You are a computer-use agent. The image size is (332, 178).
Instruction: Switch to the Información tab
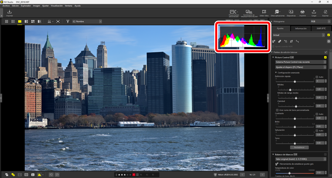(x=301, y=28)
